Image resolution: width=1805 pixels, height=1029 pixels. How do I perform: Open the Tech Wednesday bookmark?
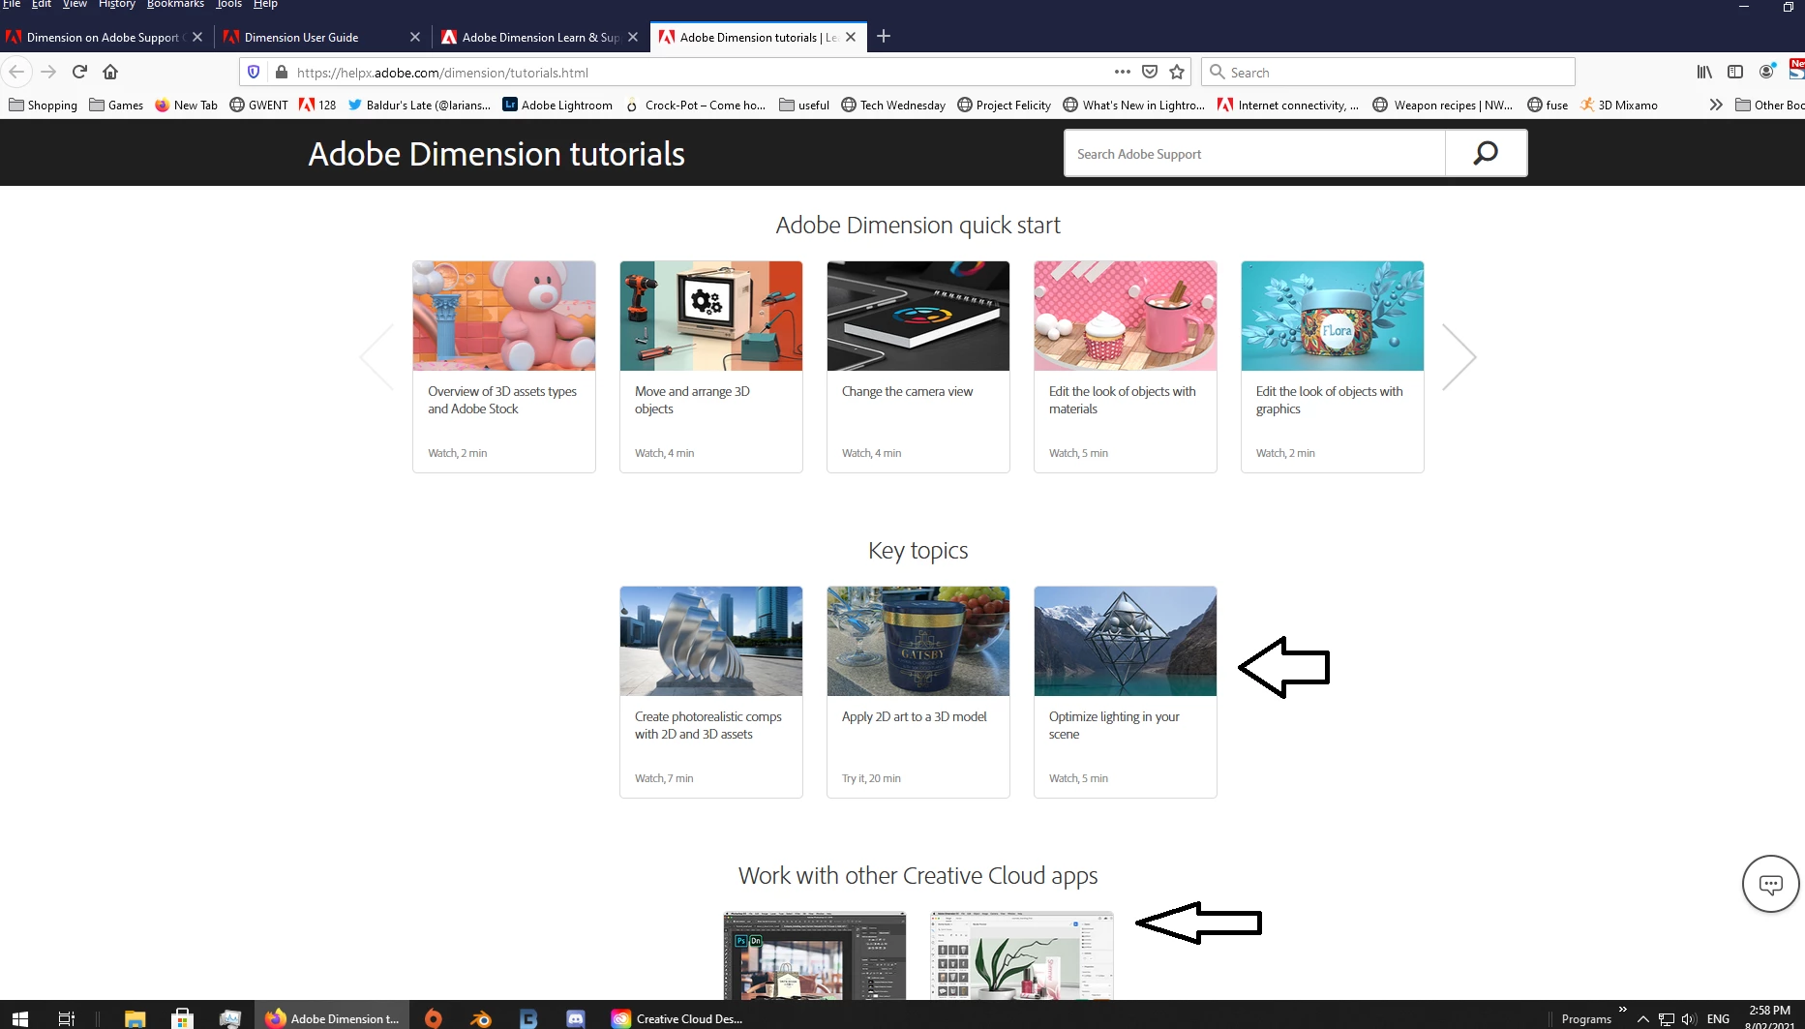tap(893, 105)
